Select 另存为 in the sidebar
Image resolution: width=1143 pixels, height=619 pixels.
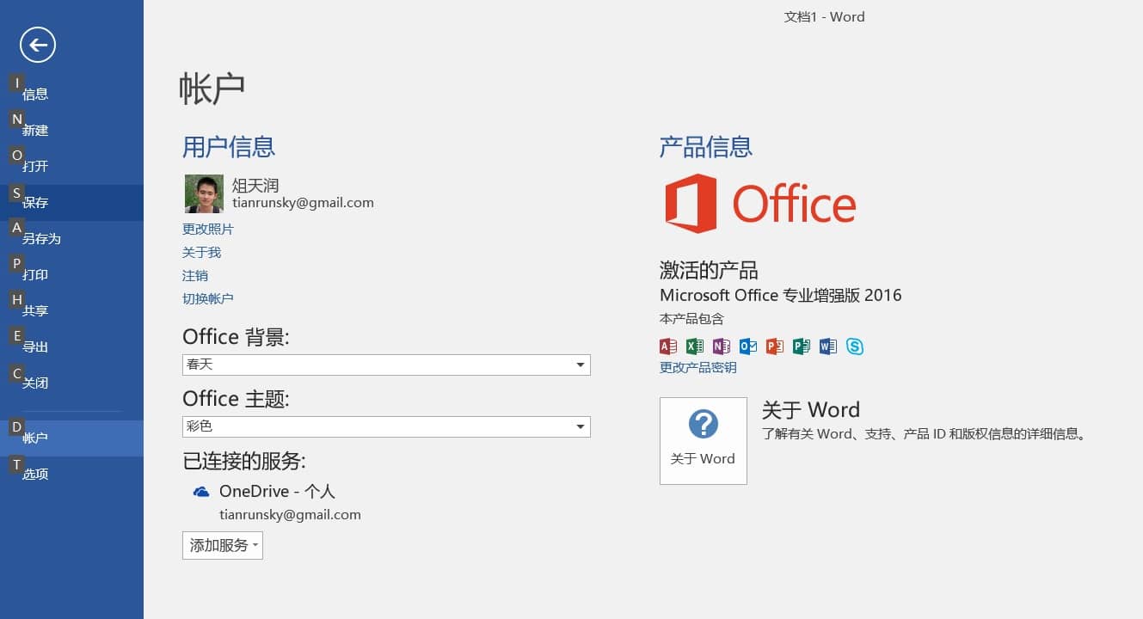pos(71,238)
